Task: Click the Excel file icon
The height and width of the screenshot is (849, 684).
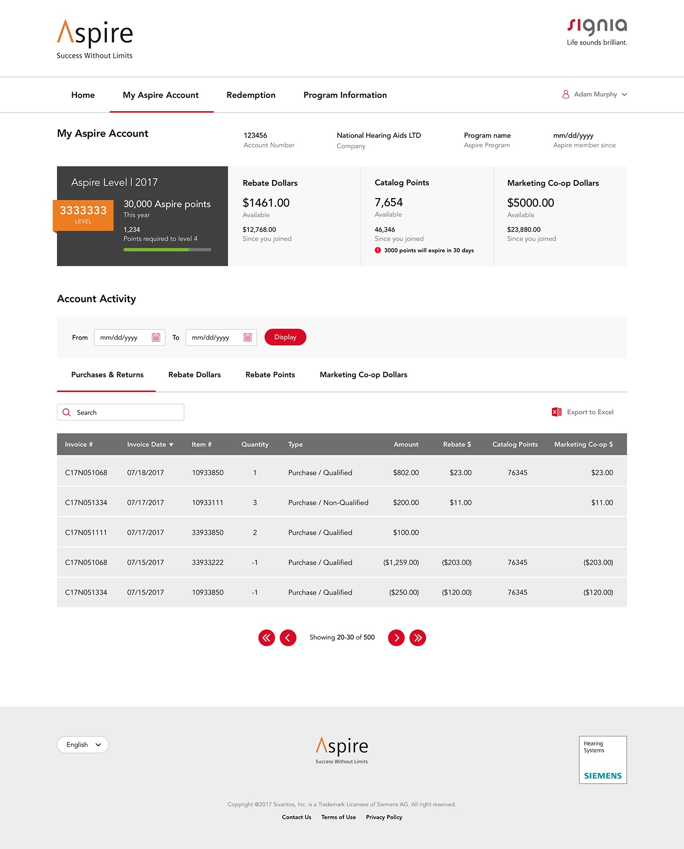Action: [557, 412]
